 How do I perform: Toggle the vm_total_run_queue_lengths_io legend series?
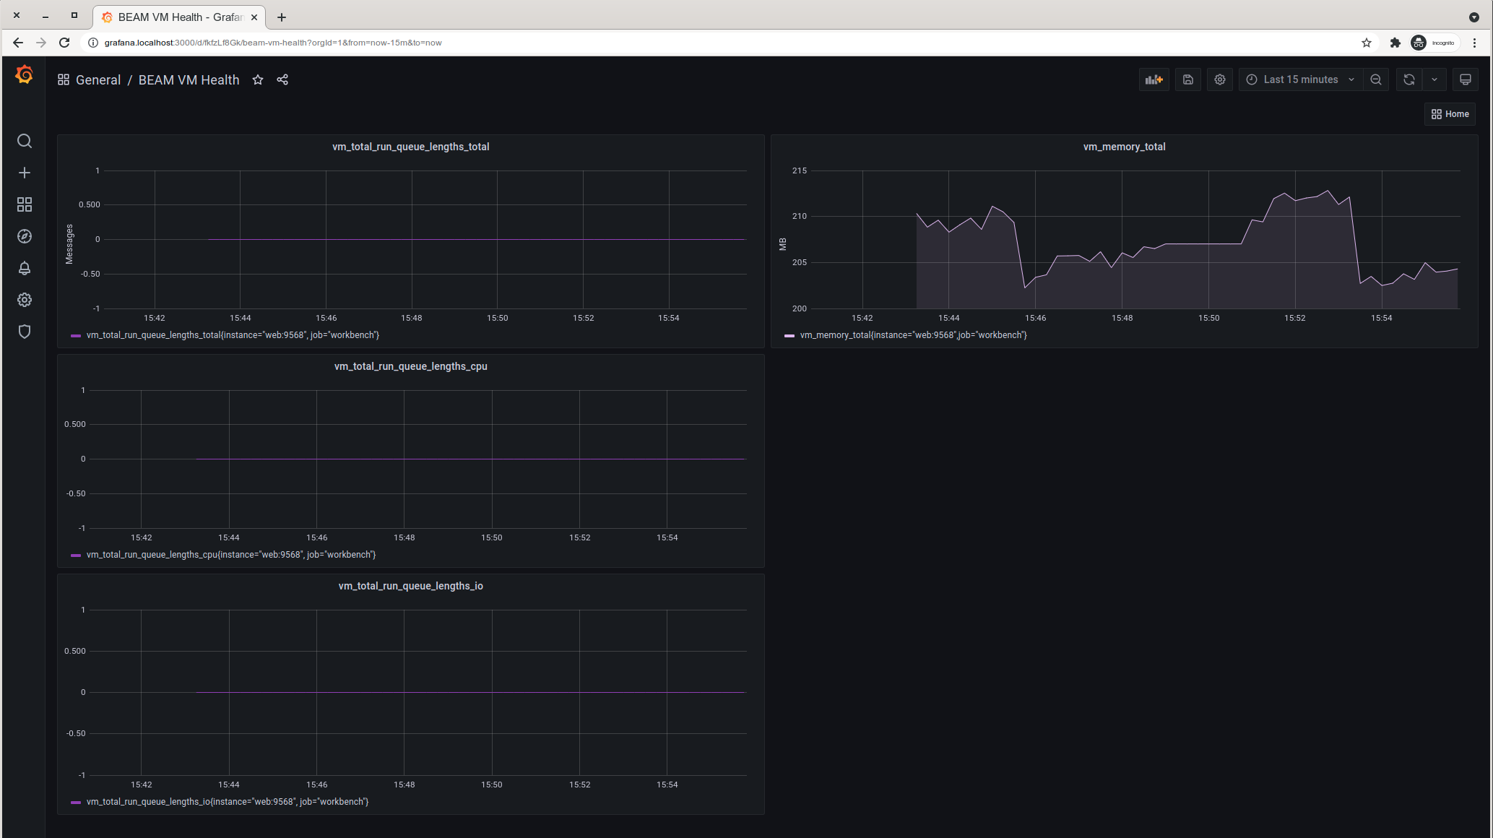pos(228,802)
